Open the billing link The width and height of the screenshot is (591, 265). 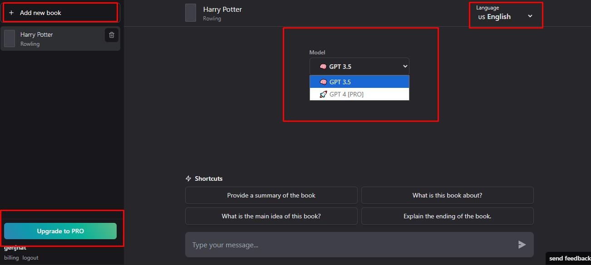pyautogui.click(x=11, y=258)
